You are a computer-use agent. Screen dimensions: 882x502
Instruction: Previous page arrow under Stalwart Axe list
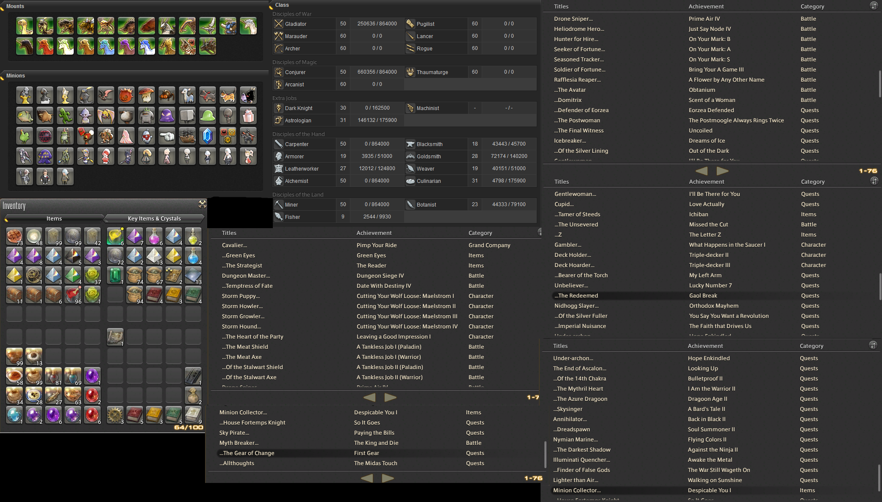pyautogui.click(x=369, y=397)
